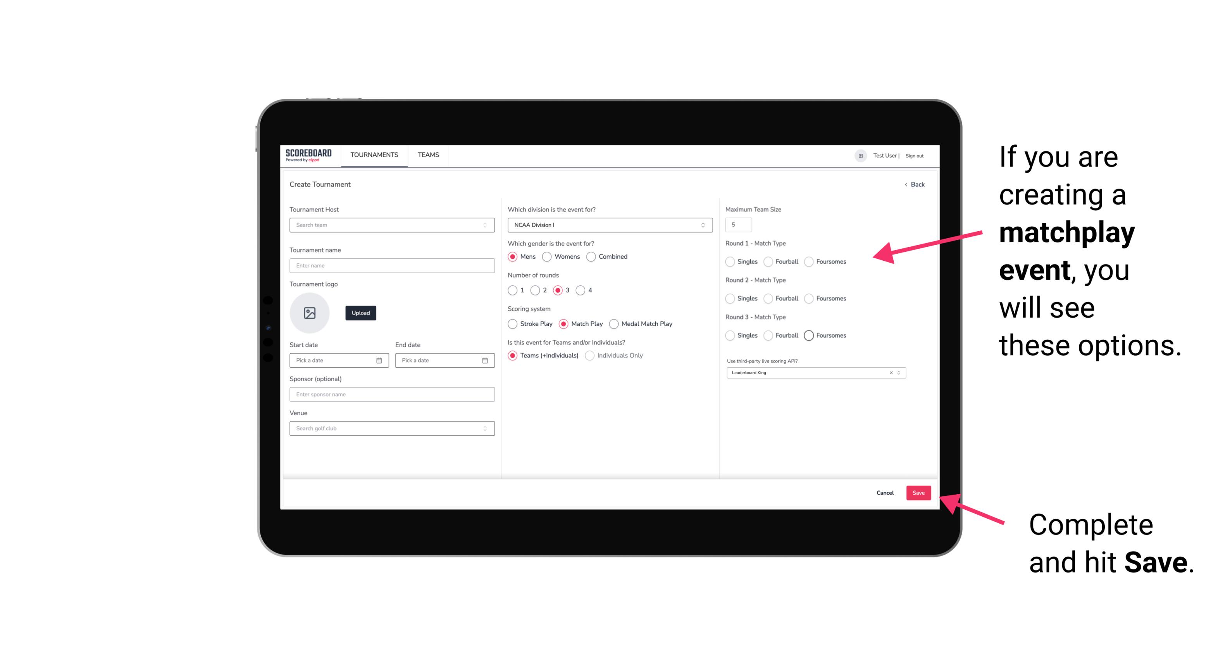Click the tournament logo upload icon
This screenshot has height=655, width=1218.
pos(310,313)
